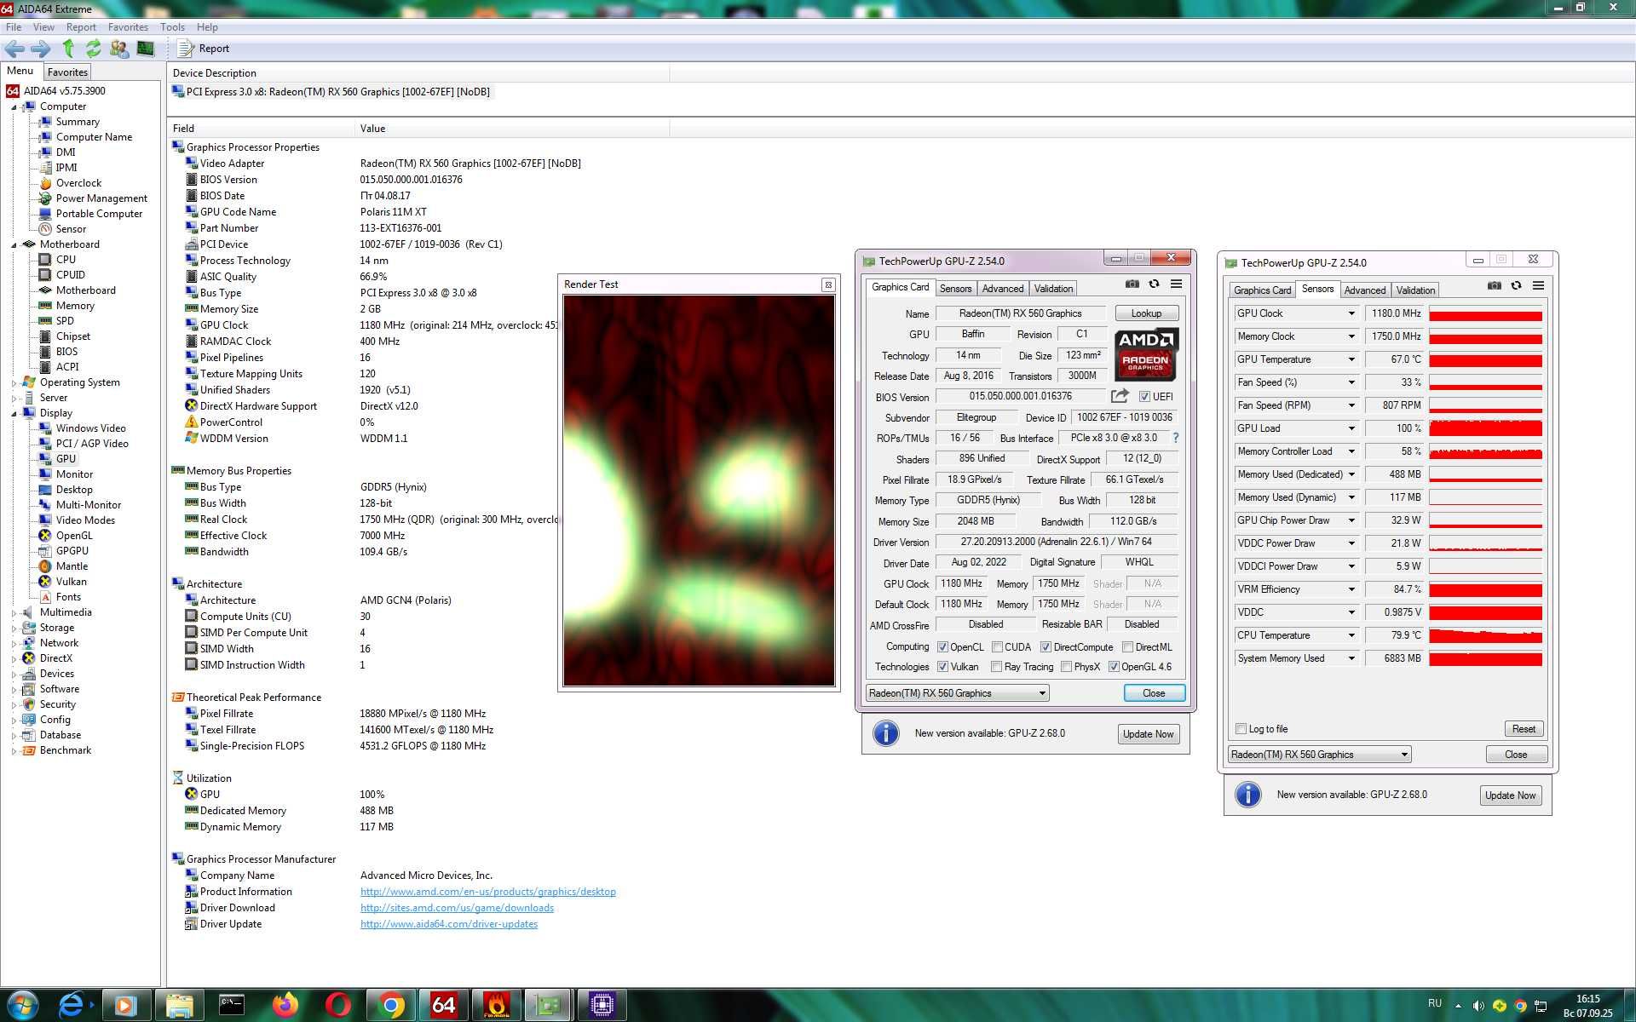1636x1022 pixels.
Task: Expand the Operating System tree node
Action: pyautogui.click(x=14, y=383)
